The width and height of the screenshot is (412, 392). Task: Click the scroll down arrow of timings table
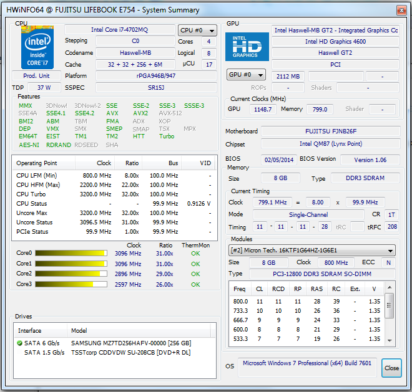[x=390, y=340]
